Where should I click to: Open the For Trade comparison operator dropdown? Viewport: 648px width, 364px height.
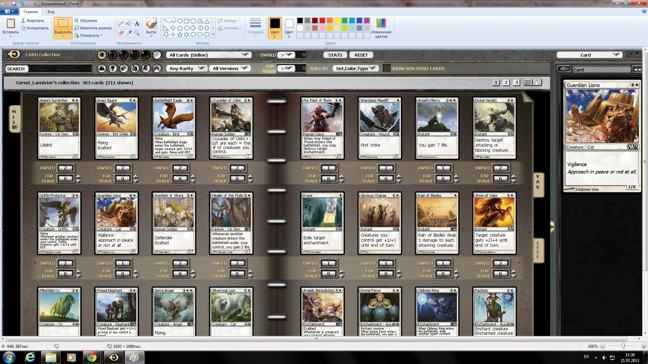point(286,68)
